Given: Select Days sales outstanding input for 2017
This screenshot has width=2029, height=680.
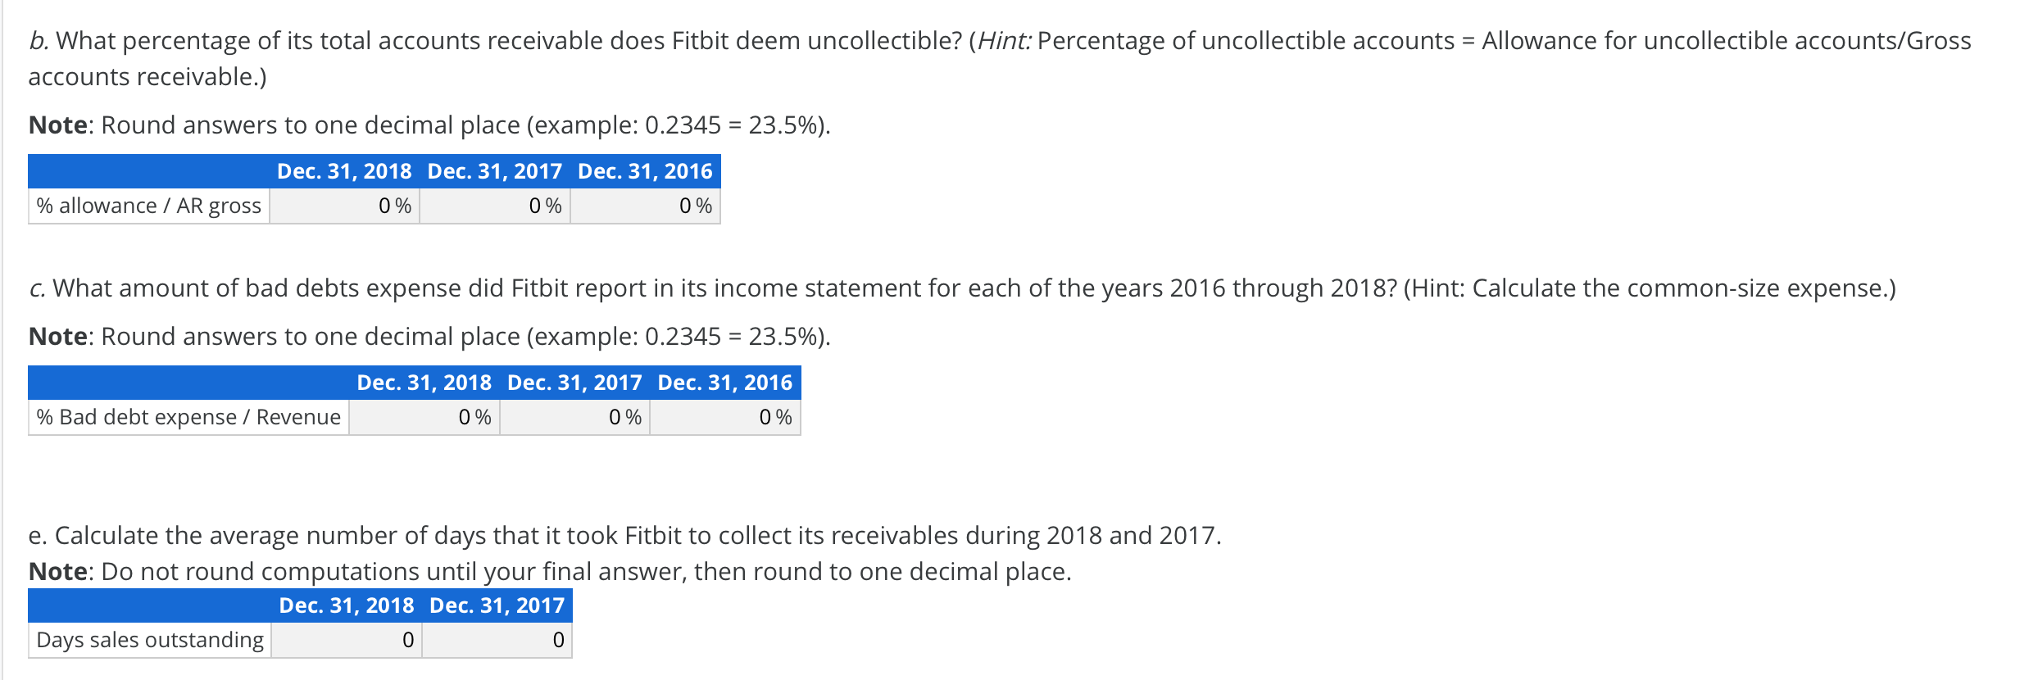Looking at the screenshot, I should (497, 640).
